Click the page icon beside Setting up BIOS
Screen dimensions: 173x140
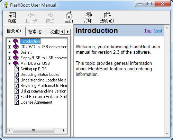pyautogui.click(x=17, y=69)
